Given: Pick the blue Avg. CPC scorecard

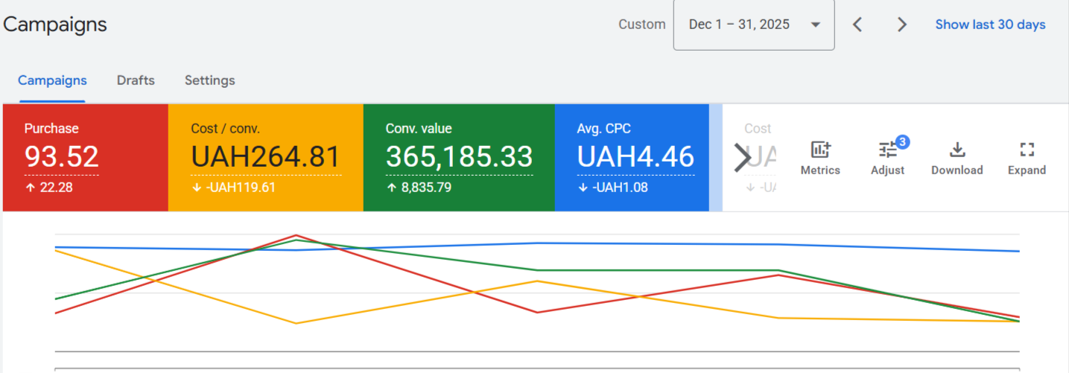Looking at the screenshot, I should coord(632,158).
